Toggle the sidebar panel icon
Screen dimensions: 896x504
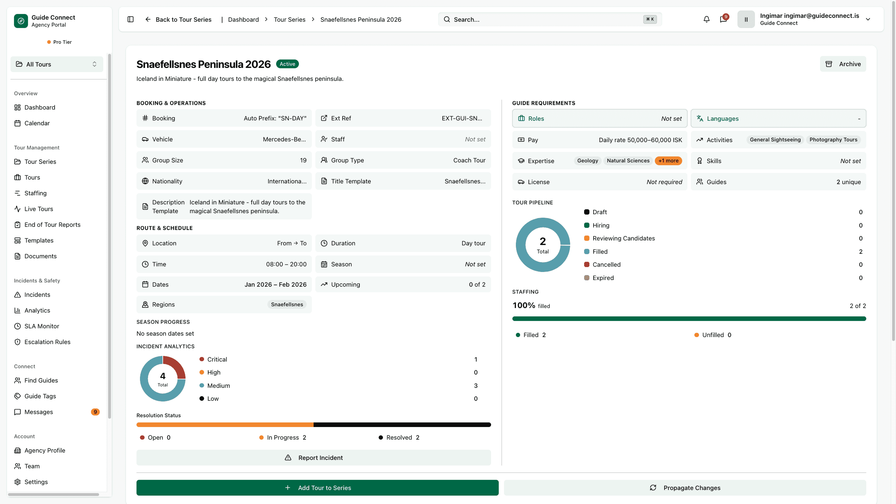tap(131, 19)
